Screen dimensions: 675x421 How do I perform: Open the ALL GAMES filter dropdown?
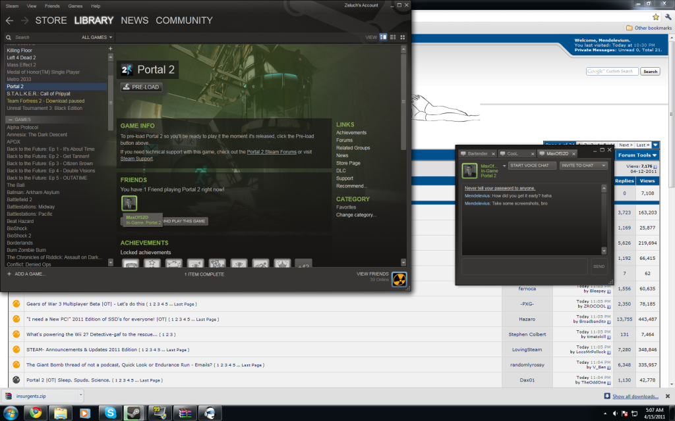tap(97, 37)
